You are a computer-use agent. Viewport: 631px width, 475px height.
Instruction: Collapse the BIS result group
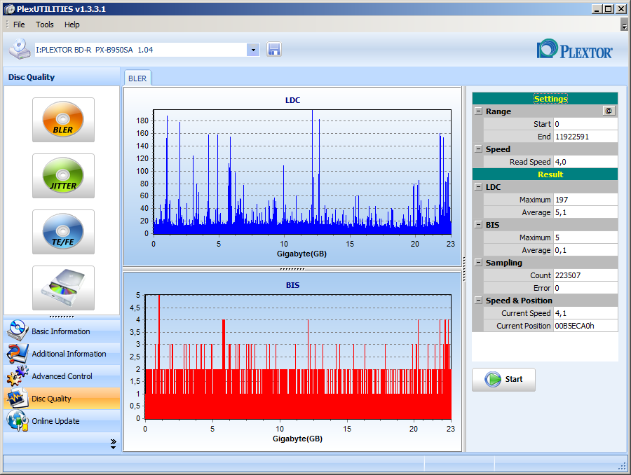click(478, 224)
